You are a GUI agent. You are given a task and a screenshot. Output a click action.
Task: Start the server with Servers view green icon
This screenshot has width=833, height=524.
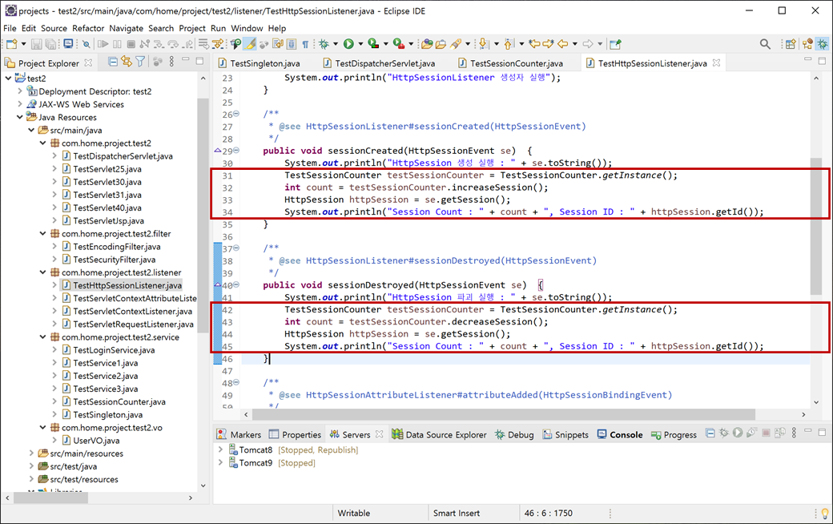point(738,433)
